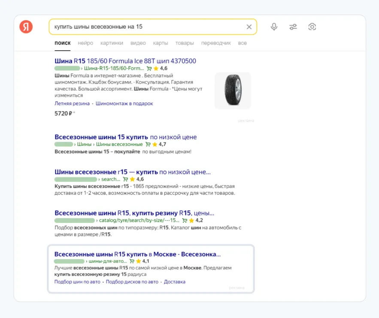Click the cart icon beside rating 4,1
Screen dimensions: 379x318
tap(132, 261)
